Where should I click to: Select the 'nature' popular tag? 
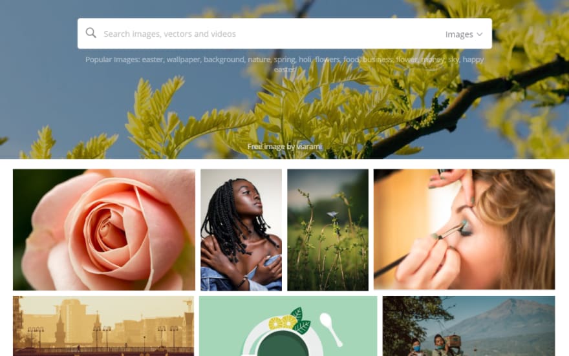[259, 59]
